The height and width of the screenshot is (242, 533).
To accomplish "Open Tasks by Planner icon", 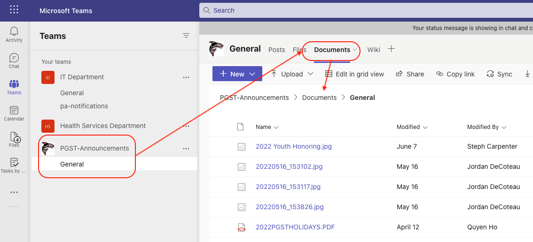I will pos(14,163).
